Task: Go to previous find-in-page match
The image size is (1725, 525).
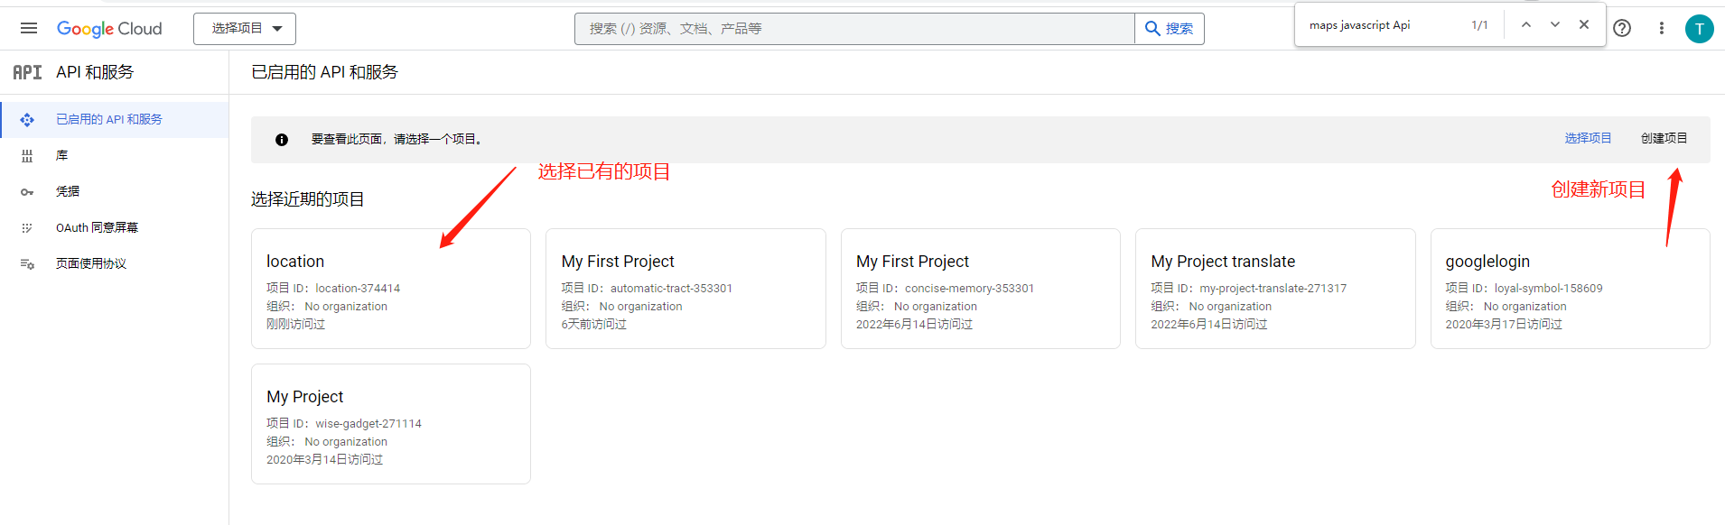Action: point(1526,25)
